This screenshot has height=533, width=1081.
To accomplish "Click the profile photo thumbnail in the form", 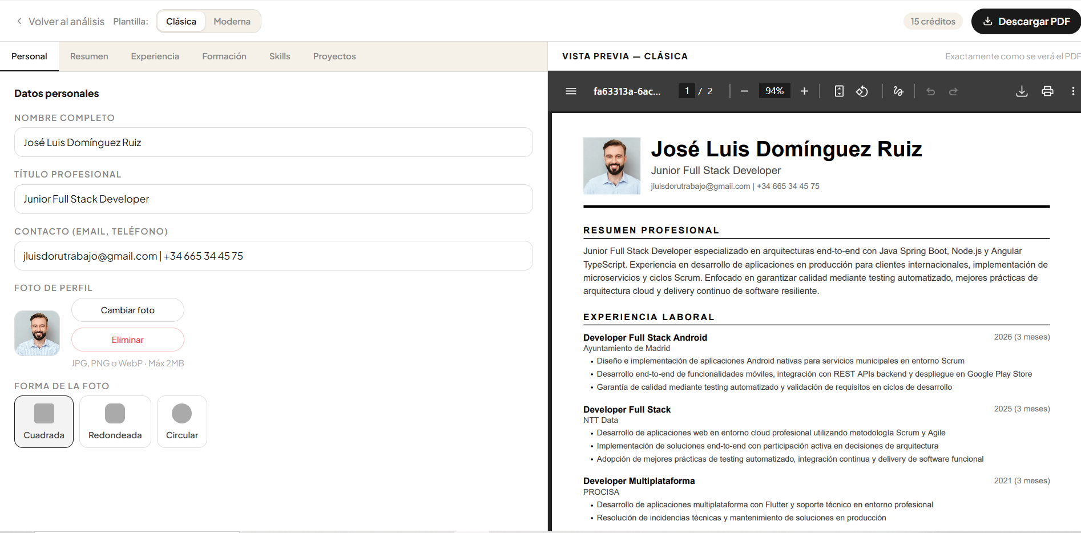I will pos(37,333).
